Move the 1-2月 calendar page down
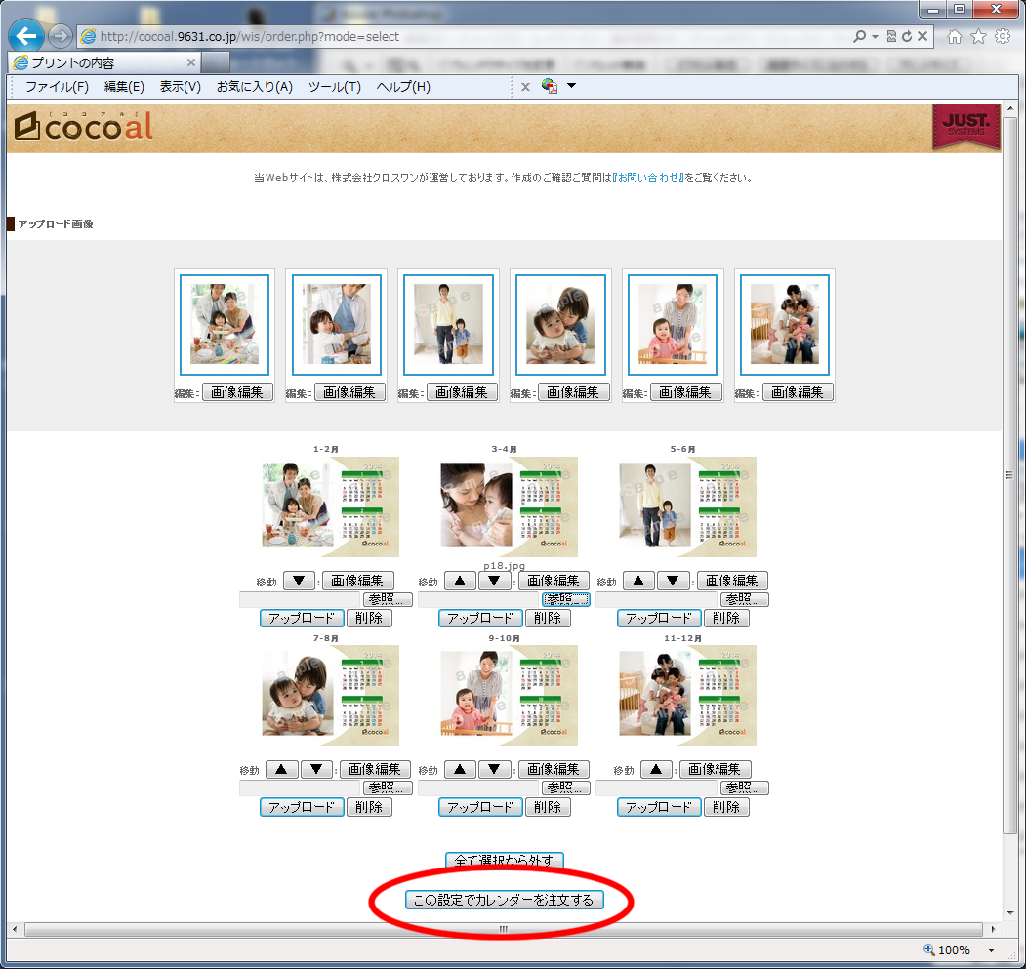Image resolution: width=1026 pixels, height=969 pixels. pyautogui.click(x=299, y=581)
